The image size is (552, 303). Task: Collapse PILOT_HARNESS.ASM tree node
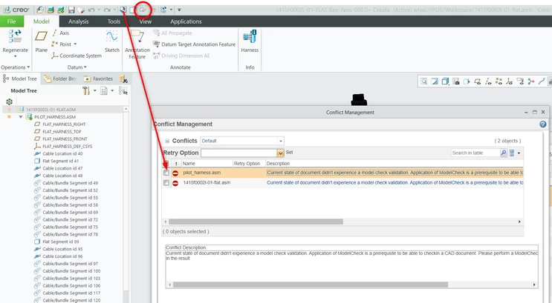point(20,117)
